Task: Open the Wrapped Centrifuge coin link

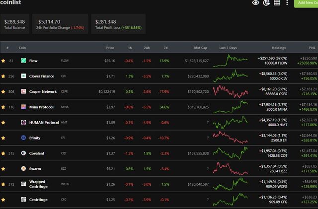Action: click(x=38, y=184)
